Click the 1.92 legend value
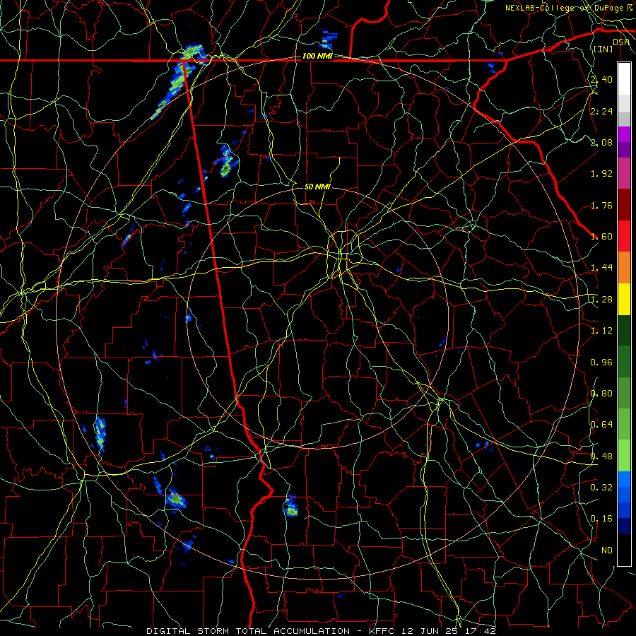 pos(601,174)
